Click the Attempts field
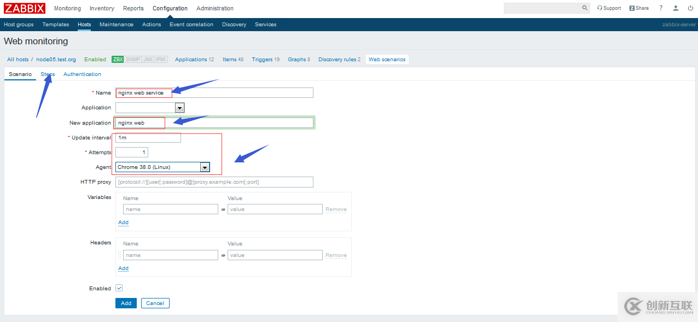Viewport: 698px width, 322px height. pyautogui.click(x=132, y=153)
